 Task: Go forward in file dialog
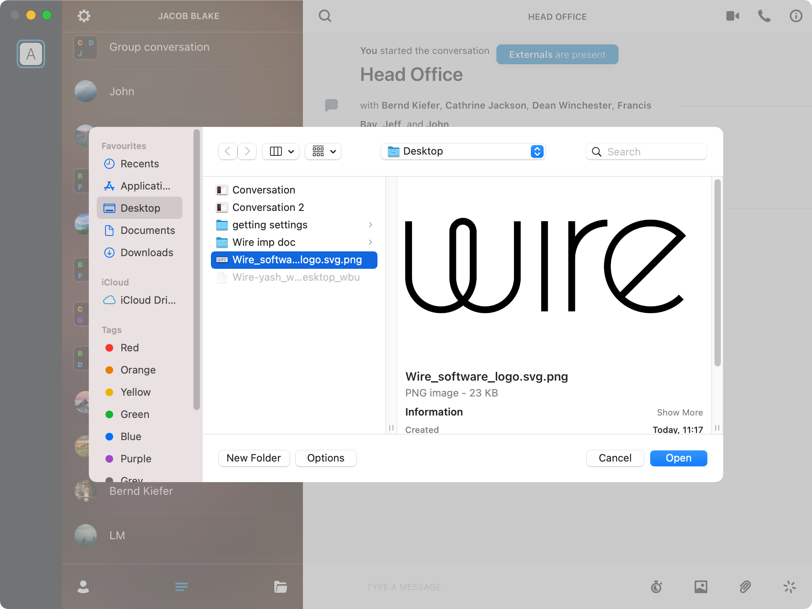pos(247,151)
